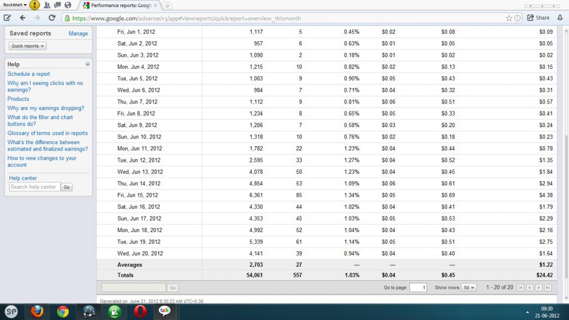The height and width of the screenshot is (320, 569).
Task: Open 'How to view changes to your account'
Action: pos(42,161)
